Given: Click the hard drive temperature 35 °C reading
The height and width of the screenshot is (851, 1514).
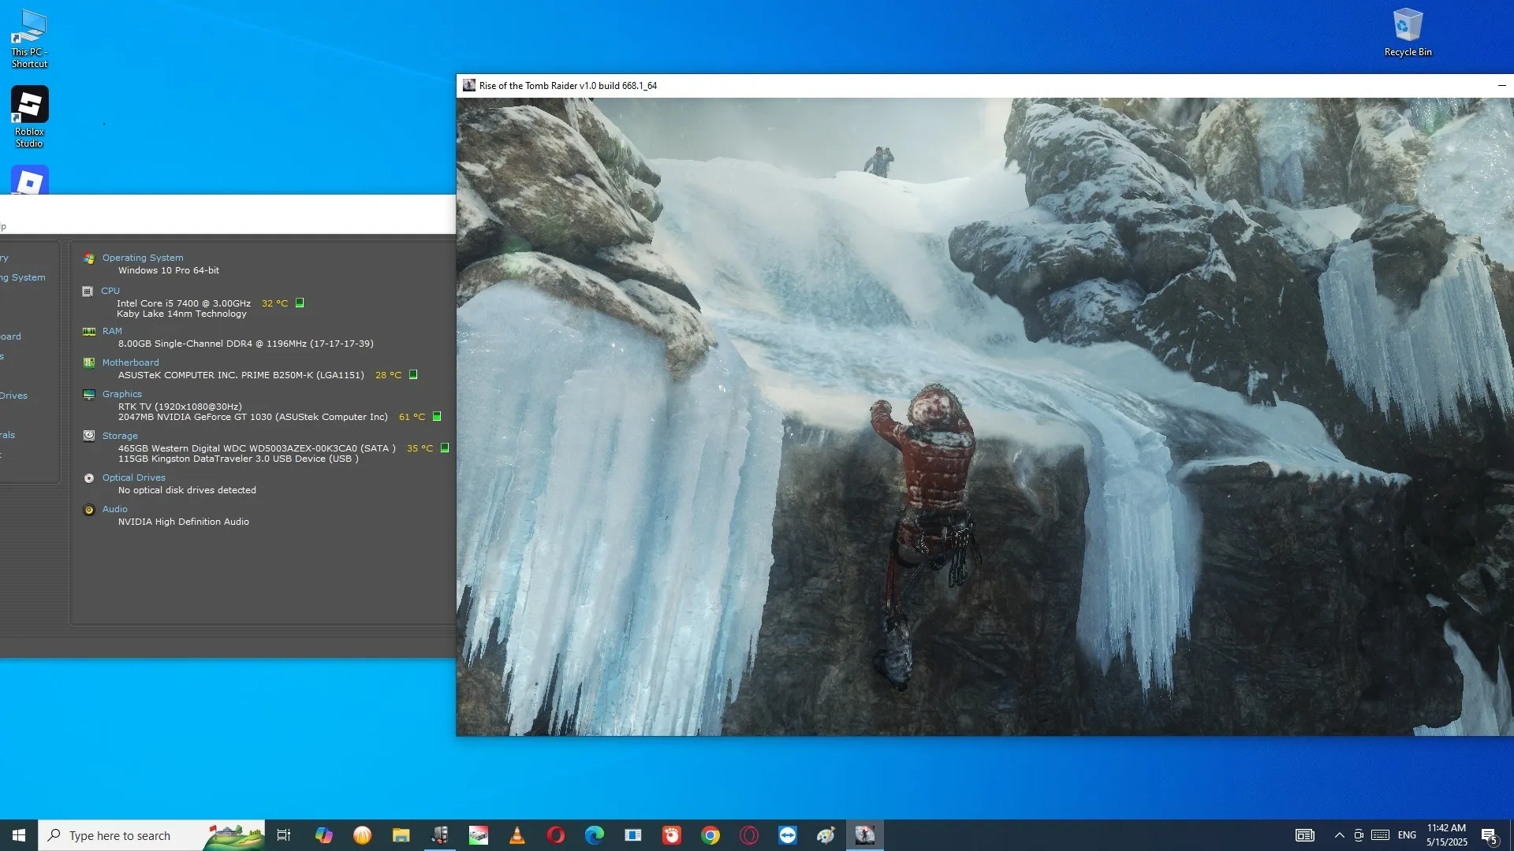Looking at the screenshot, I should [420, 448].
